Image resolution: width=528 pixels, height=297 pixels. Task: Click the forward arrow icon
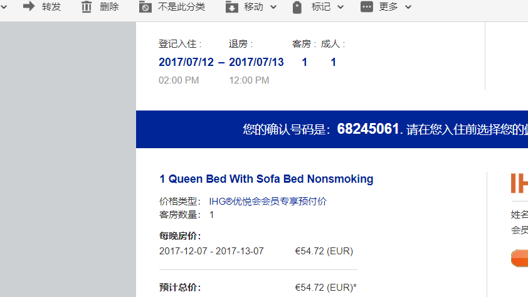(x=29, y=6)
